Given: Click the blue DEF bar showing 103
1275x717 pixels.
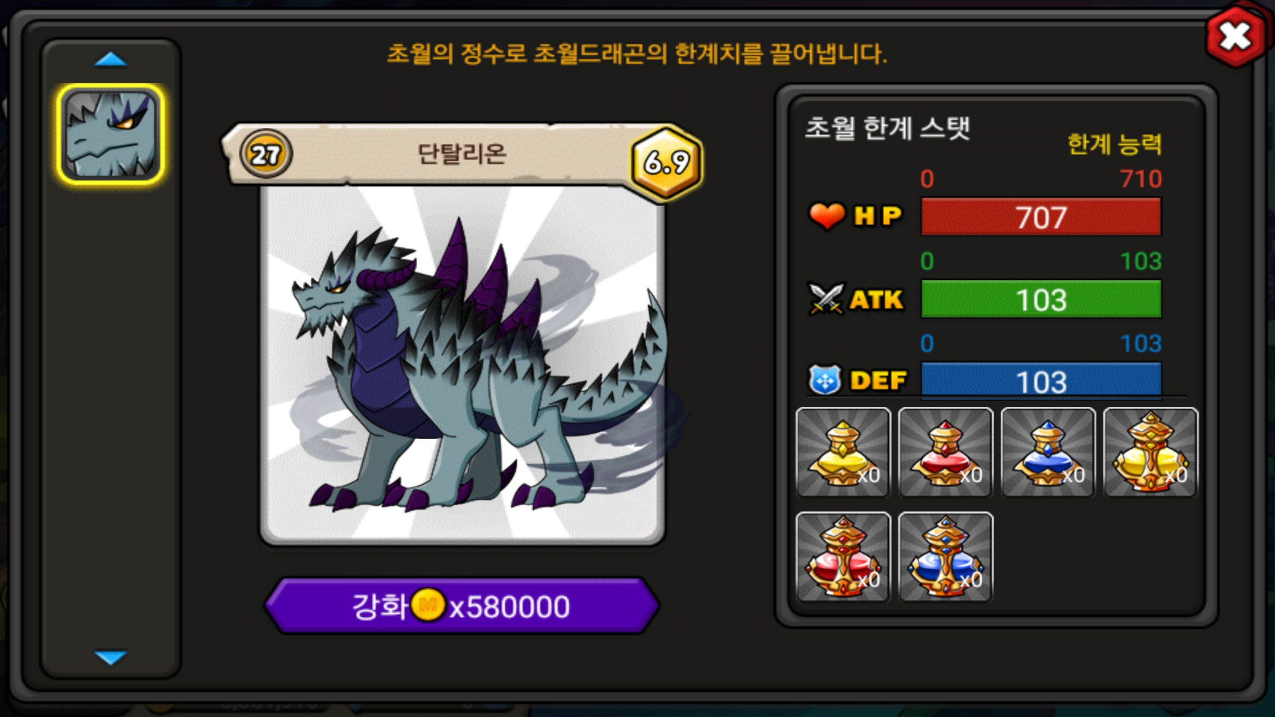Looking at the screenshot, I should [x=1041, y=381].
